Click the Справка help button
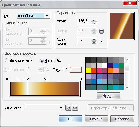The height and width of the screenshot is (127, 139). point(122,119)
